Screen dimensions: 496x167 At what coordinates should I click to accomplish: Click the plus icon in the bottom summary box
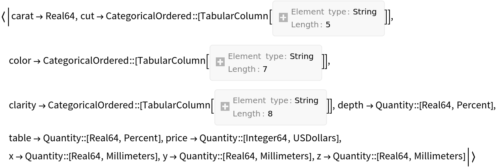tap(225, 106)
